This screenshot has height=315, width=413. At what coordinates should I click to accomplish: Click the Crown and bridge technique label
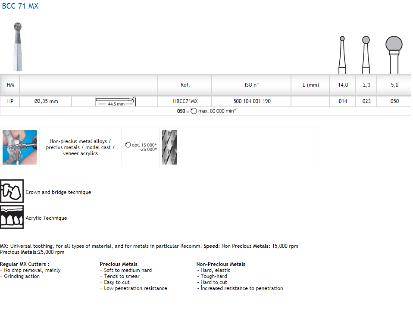(58, 192)
